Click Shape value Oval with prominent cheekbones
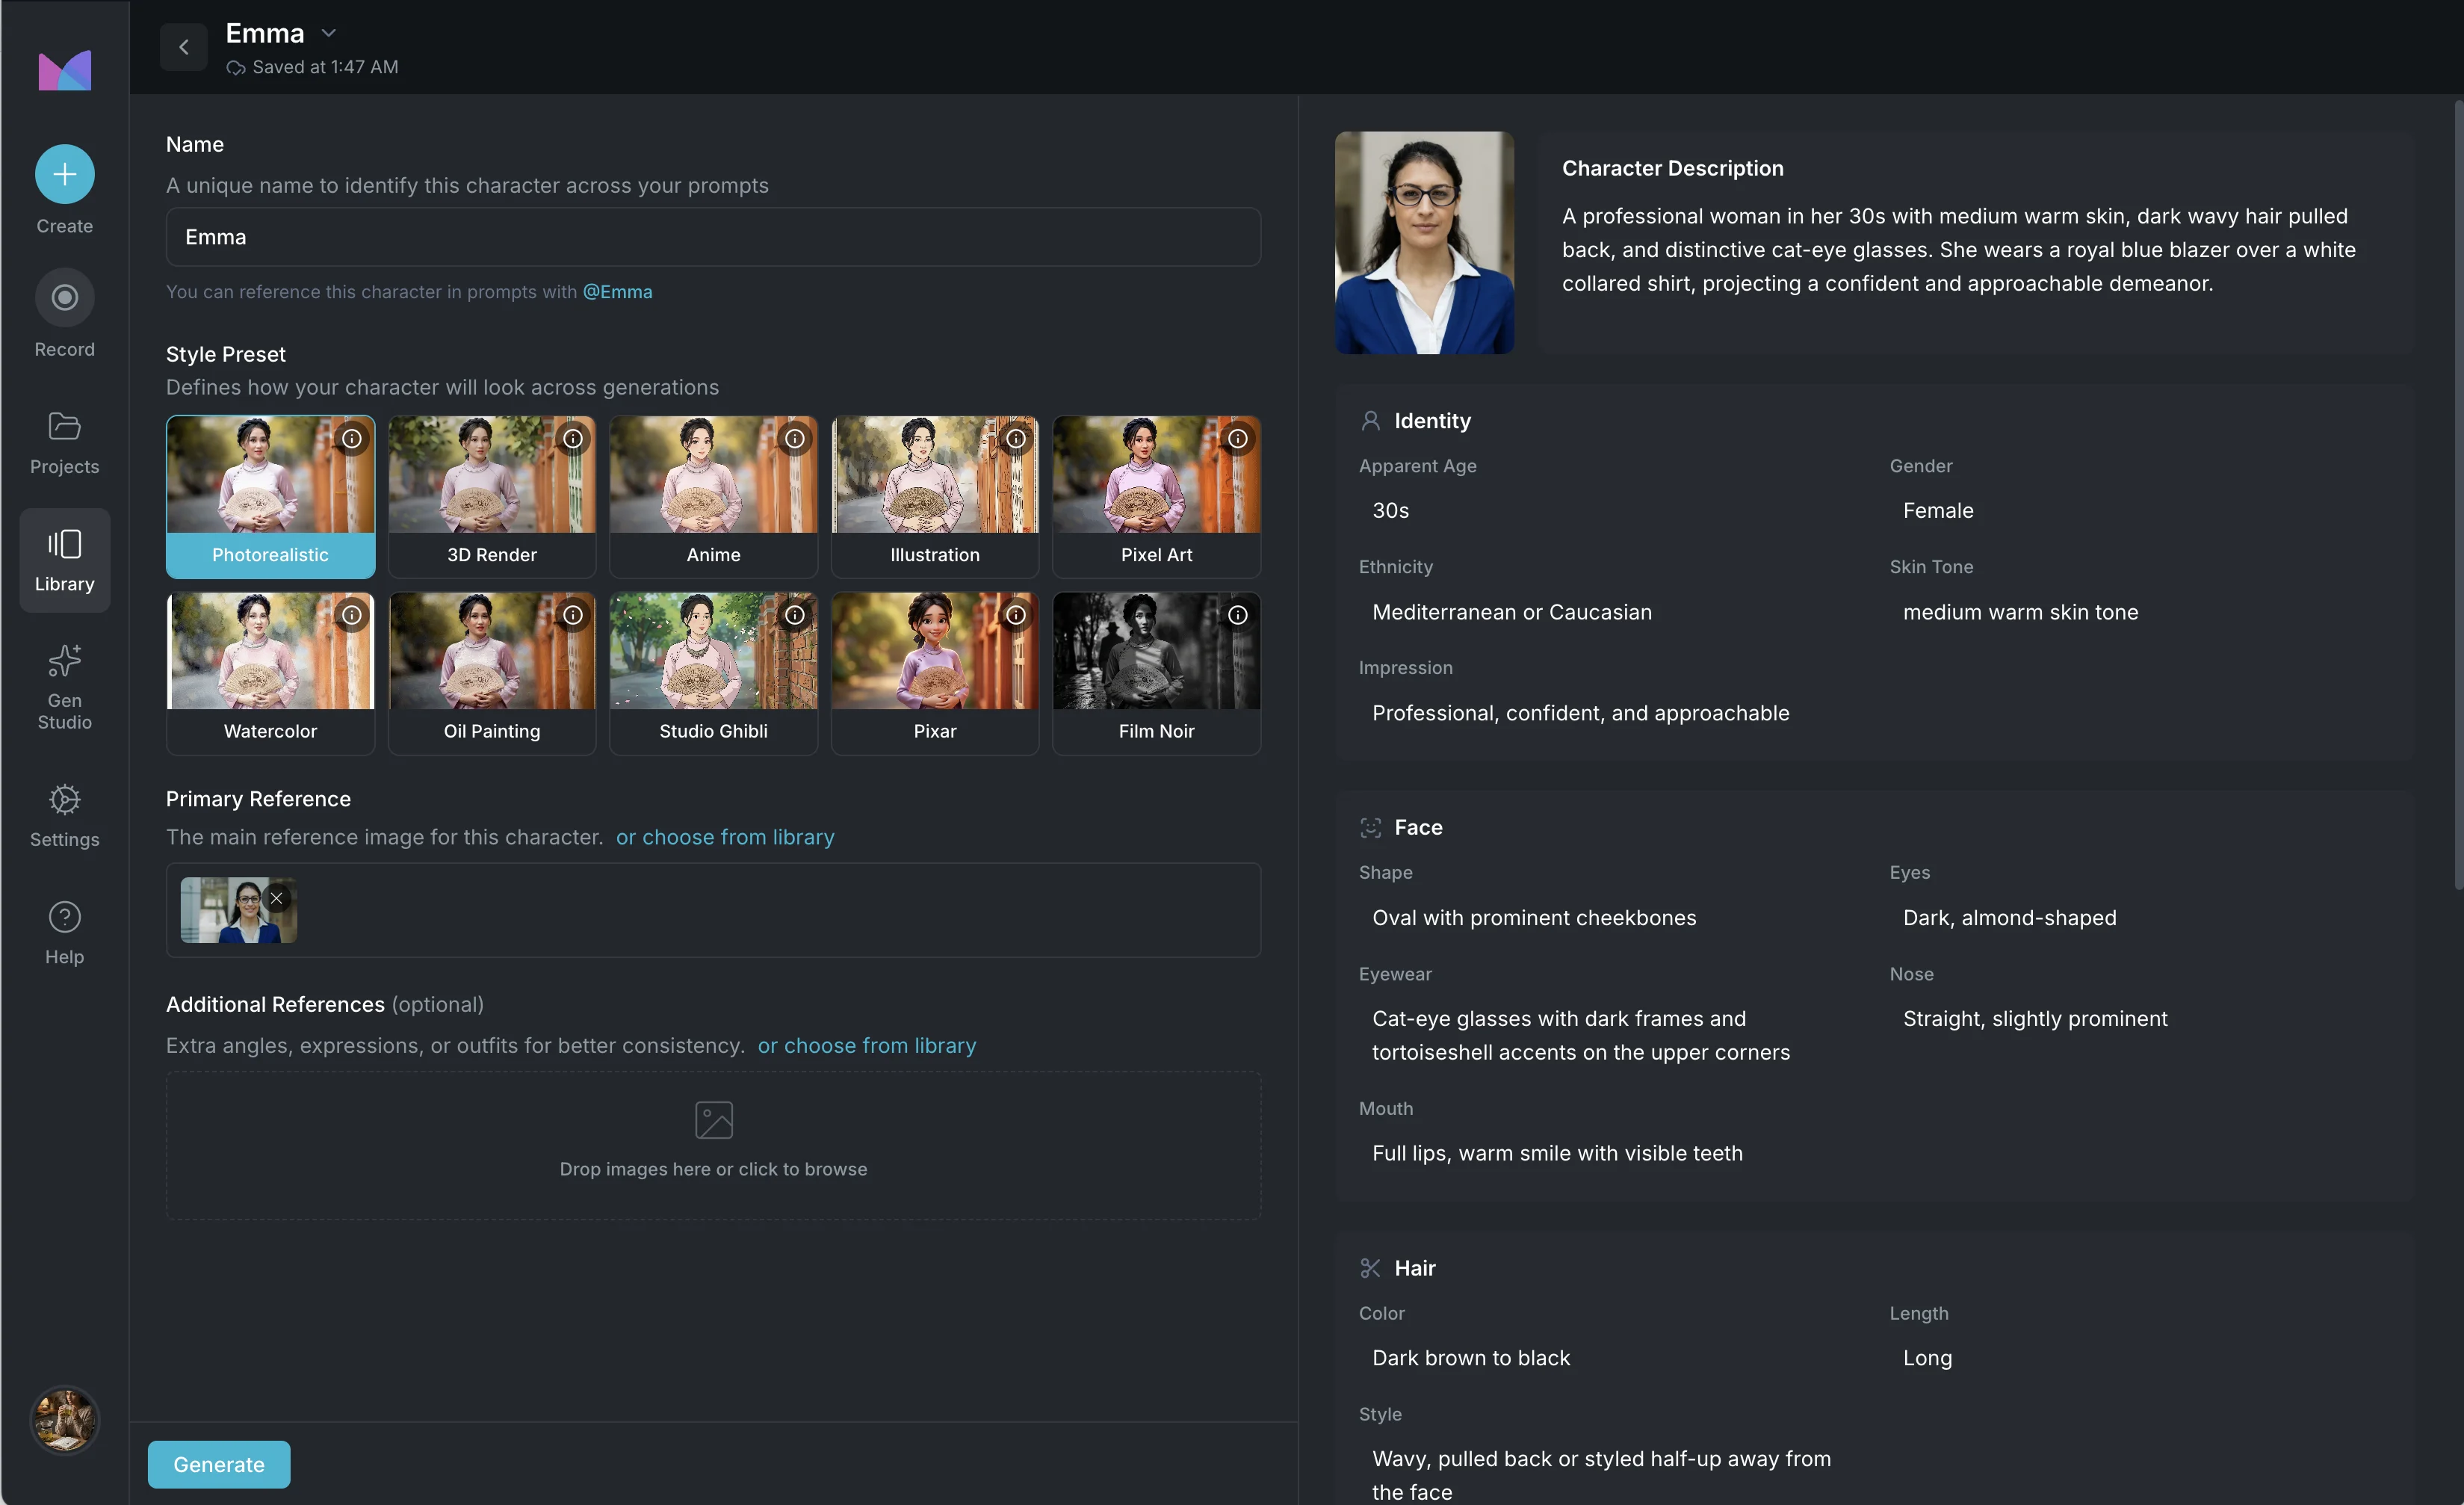 coord(1534,918)
